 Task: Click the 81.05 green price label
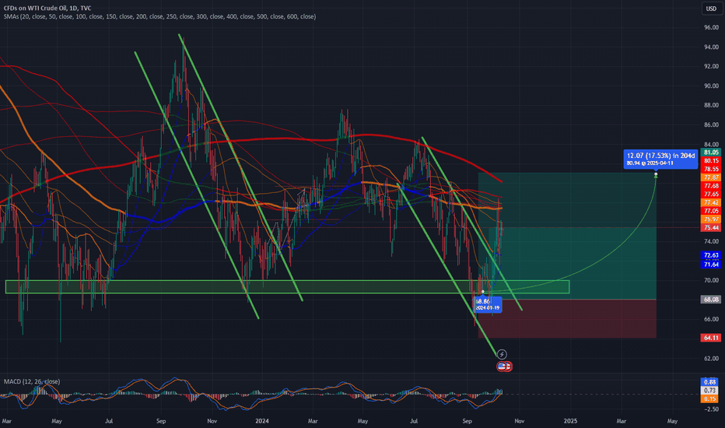tap(711, 153)
